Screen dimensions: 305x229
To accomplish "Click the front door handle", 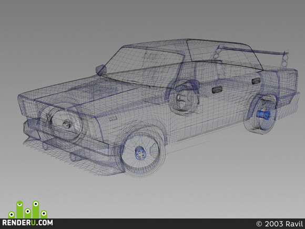I will coord(217,89).
